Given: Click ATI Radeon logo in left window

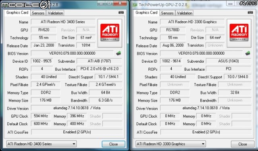Looking at the screenshot, I should point(110,33).
